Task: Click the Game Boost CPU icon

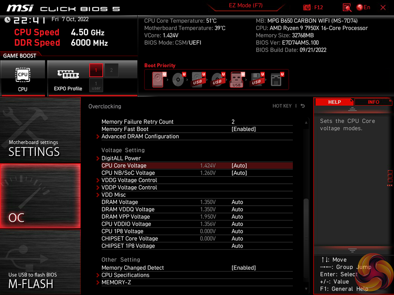Action: (x=23, y=78)
